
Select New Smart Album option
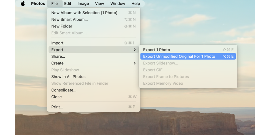click(x=69, y=19)
